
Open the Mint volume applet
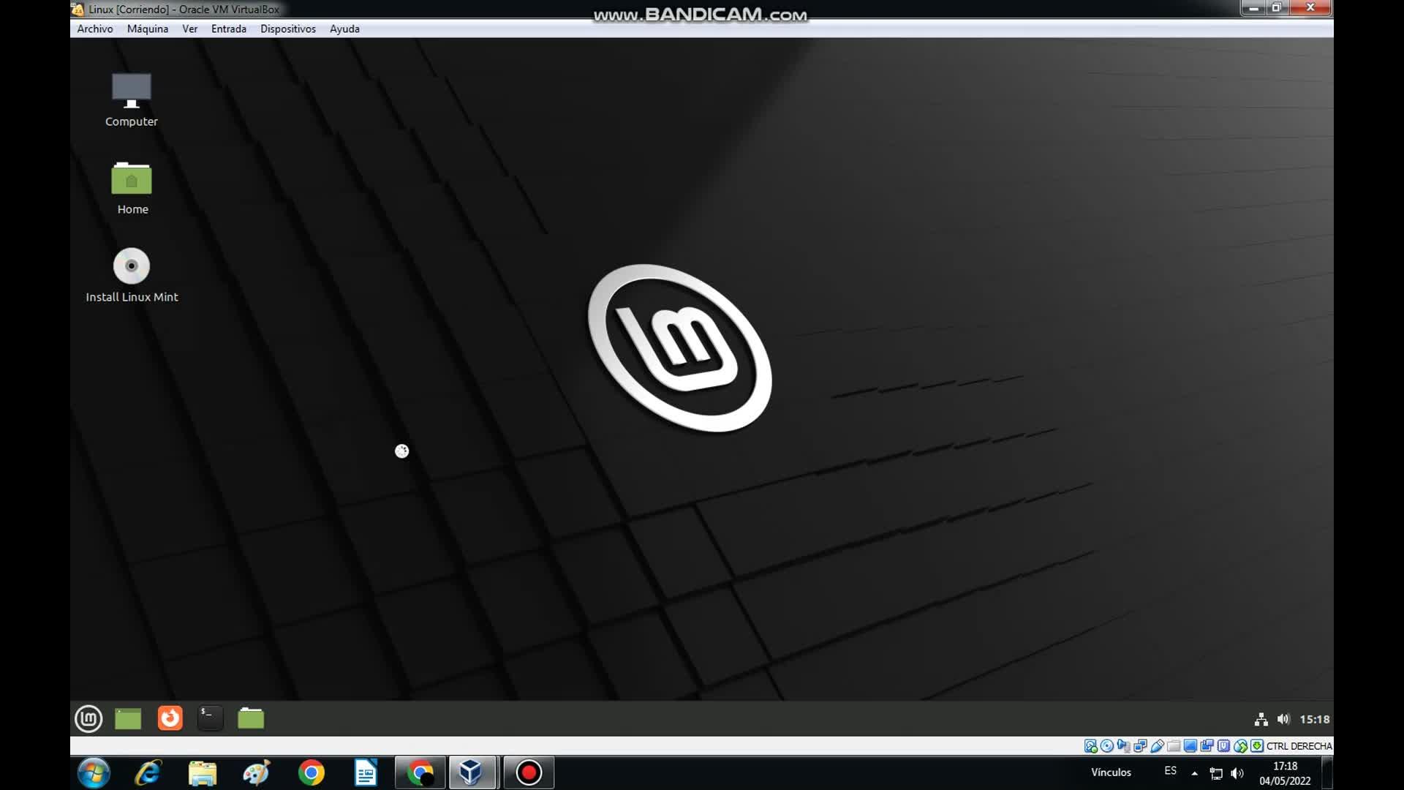point(1283,719)
